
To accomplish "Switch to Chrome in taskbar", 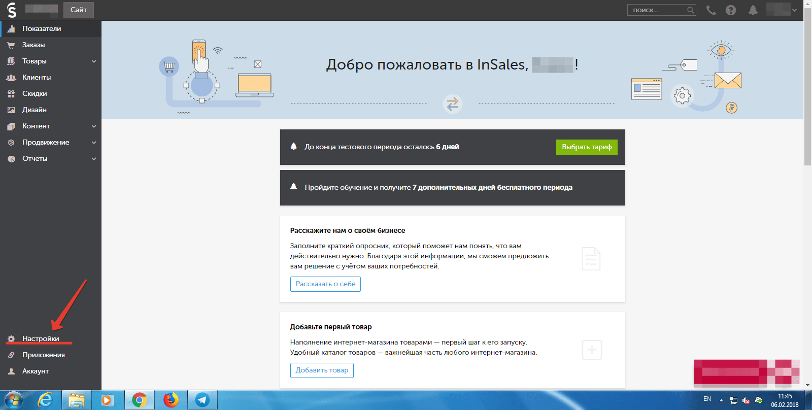I will coord(139,400).
